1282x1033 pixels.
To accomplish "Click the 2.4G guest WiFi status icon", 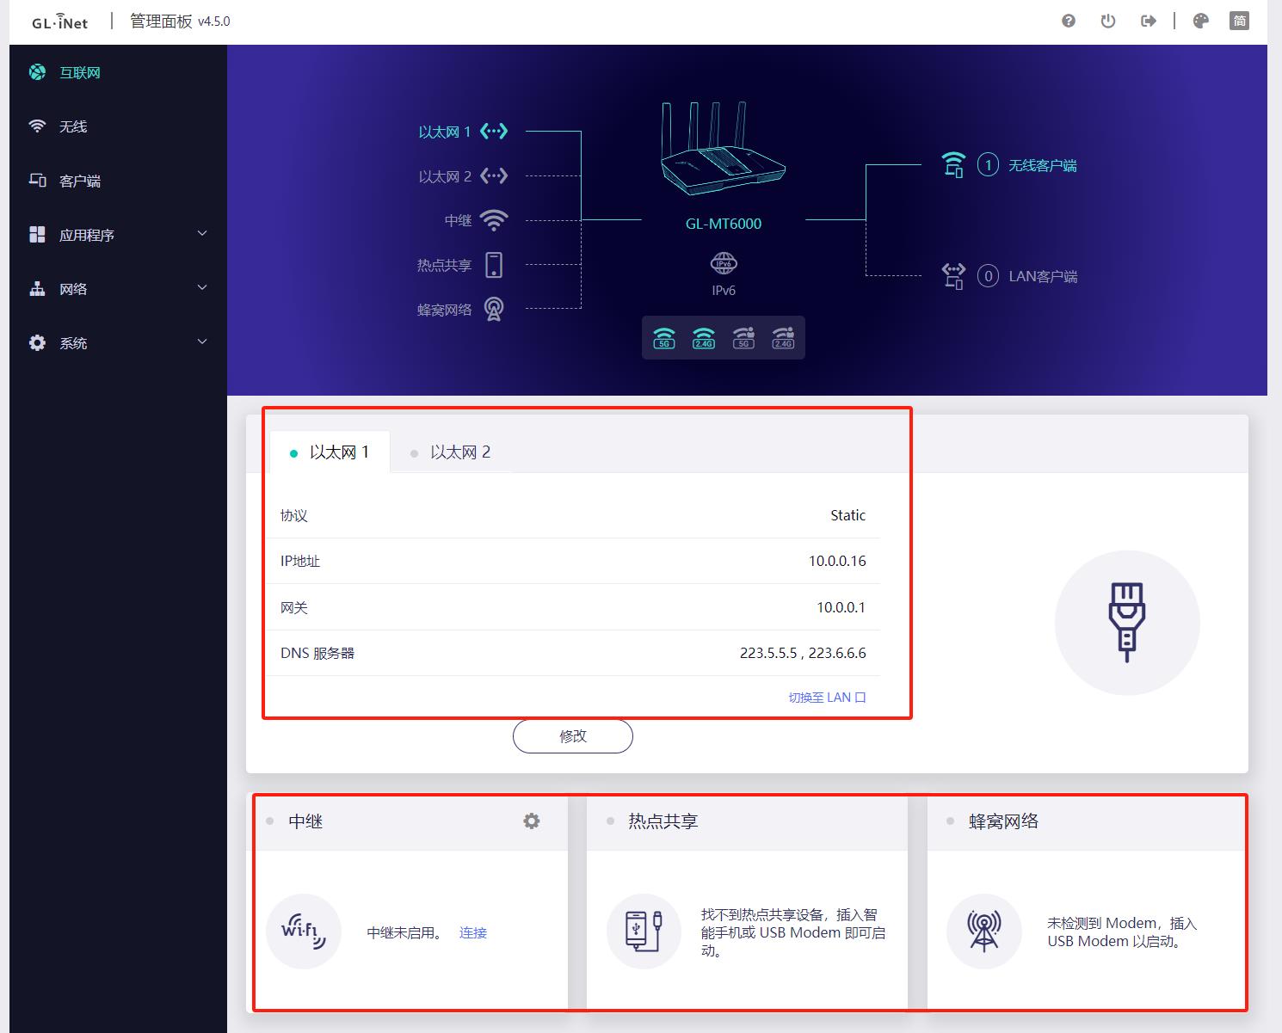I will 783,337.
